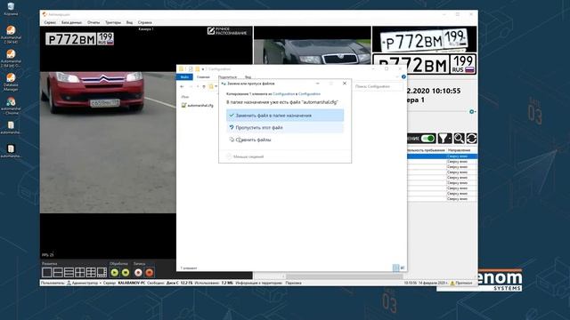Click the second orange record button
Screen dimensions: 570x320
click(150, 273)
